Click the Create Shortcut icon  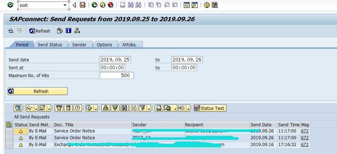[x=195, y=5]
